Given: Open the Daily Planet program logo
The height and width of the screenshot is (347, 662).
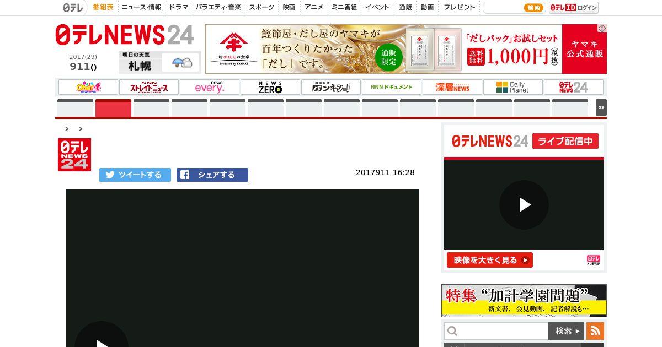Looking at the screenshot, I should coord(513,87).
